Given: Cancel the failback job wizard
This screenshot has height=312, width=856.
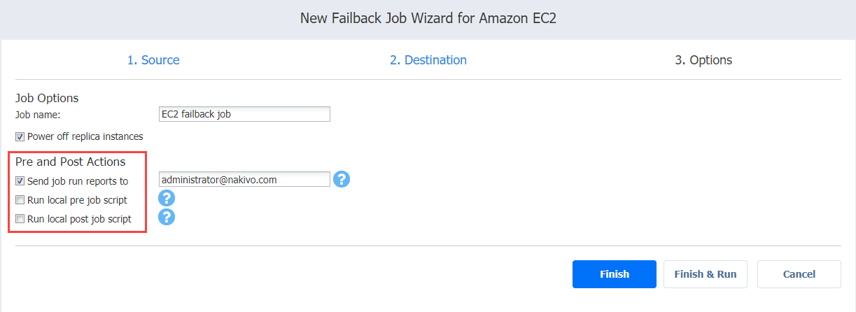Looking at the screenshot, I should 799,274.
